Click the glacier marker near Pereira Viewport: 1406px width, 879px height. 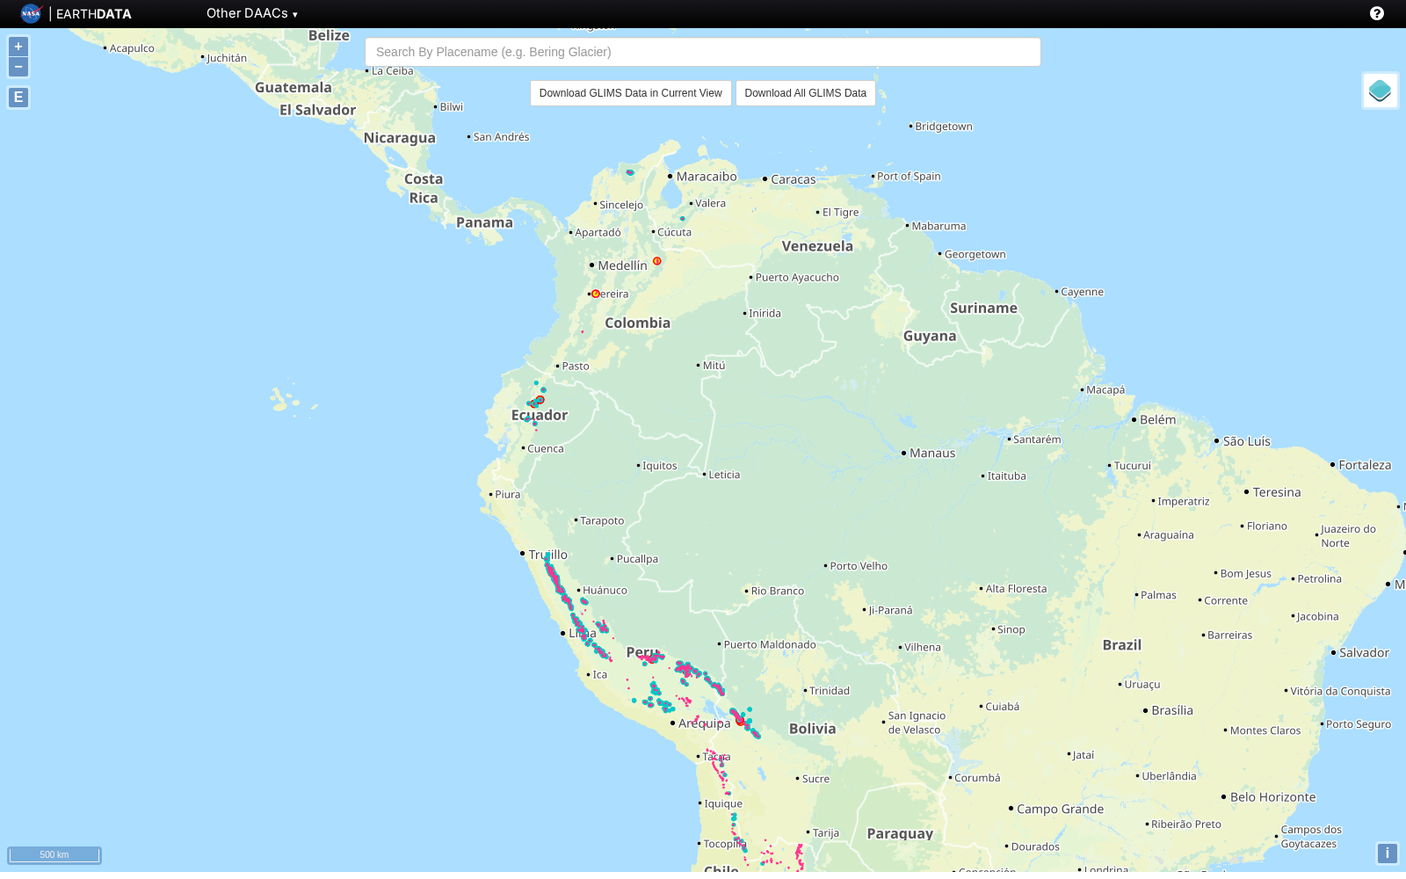(x=596, y=294)
